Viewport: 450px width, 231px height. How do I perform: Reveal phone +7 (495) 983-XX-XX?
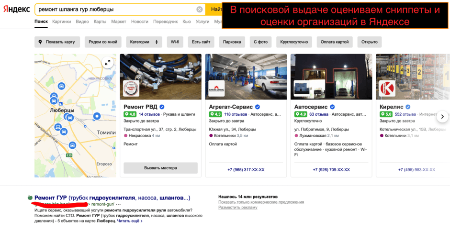416,170
